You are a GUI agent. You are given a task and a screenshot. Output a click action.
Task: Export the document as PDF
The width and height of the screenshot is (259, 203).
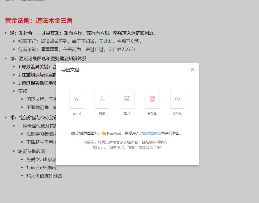point(102,99)
